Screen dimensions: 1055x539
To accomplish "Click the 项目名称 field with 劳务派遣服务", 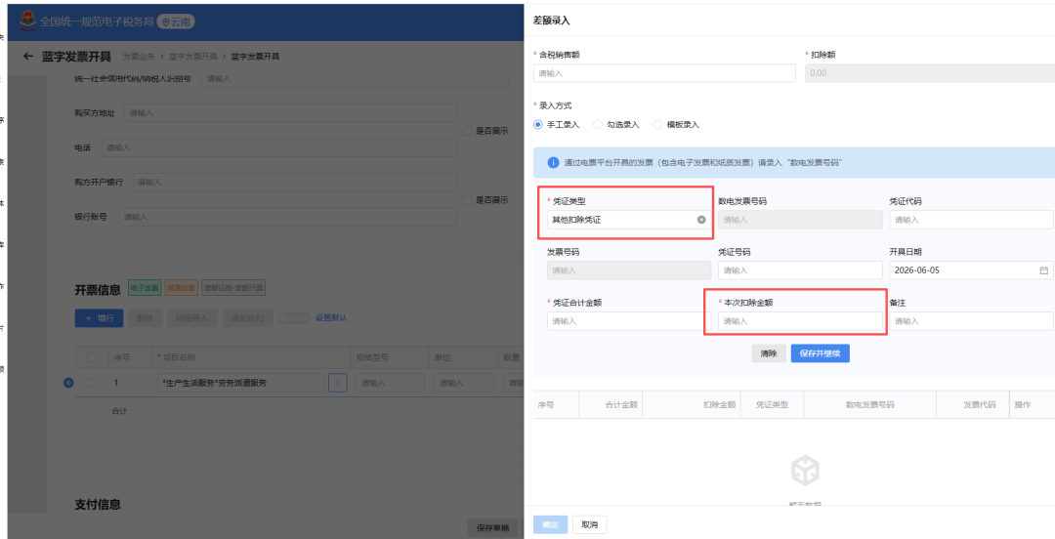I will (x=240, y=383).
